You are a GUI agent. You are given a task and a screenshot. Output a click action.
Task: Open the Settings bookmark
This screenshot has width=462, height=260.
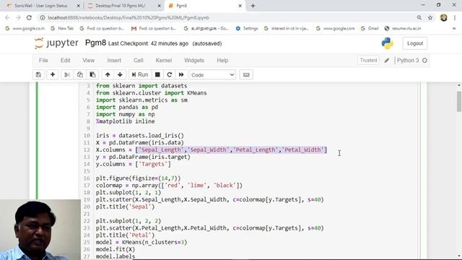tap(247, 28)
